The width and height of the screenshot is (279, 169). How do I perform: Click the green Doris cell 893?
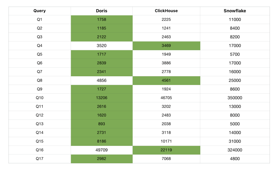(102, 124)
